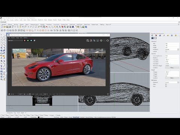Enable the Near osnap checkbox
Screen dimensions: 180x135
click(x=6, y=115)
